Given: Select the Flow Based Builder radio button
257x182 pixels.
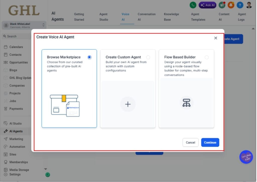Looking at the screenshot, I should [207, 57].
